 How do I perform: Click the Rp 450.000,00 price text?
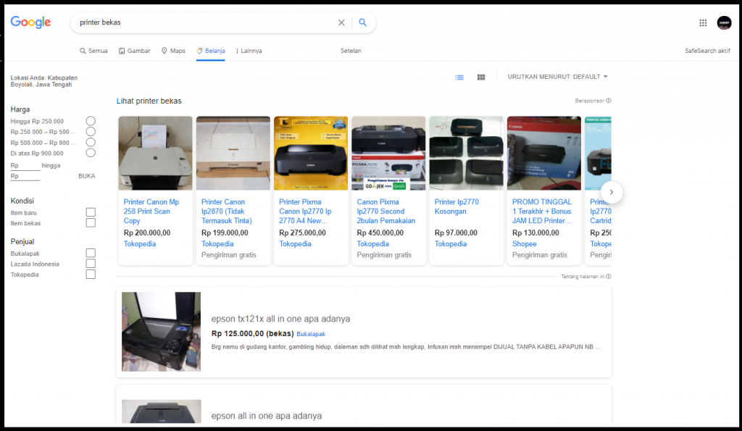(380, 233)
